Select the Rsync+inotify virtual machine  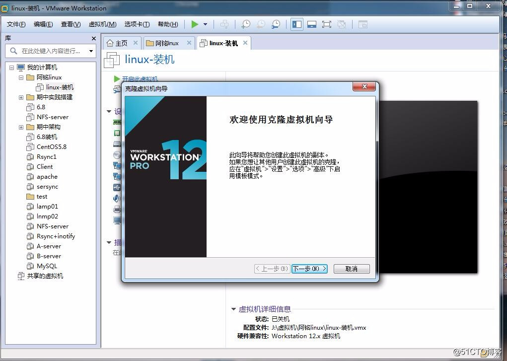pyautogui.click(x=51, y=236)
